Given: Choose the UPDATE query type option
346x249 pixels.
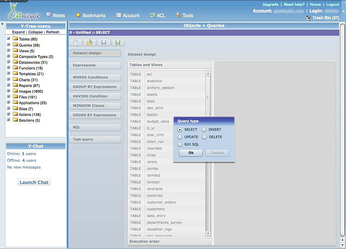Looking at the screenshot, I should coord(179,137).
